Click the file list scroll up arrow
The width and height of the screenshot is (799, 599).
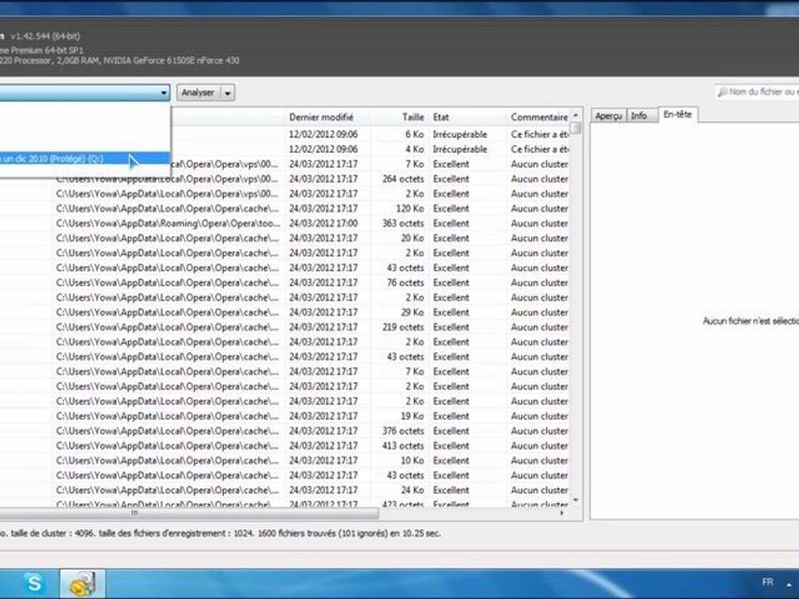pos(576,116)
